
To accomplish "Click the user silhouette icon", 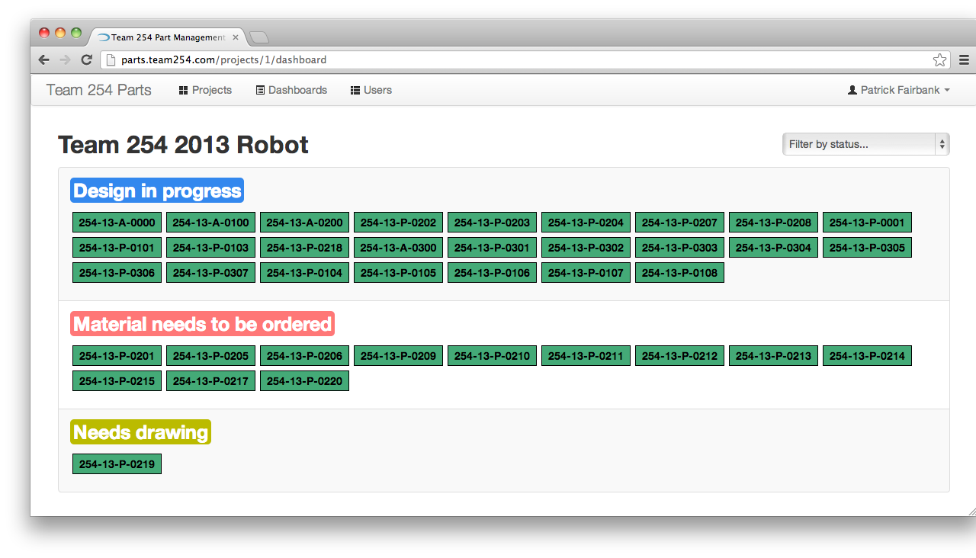I will coord(852,90).
